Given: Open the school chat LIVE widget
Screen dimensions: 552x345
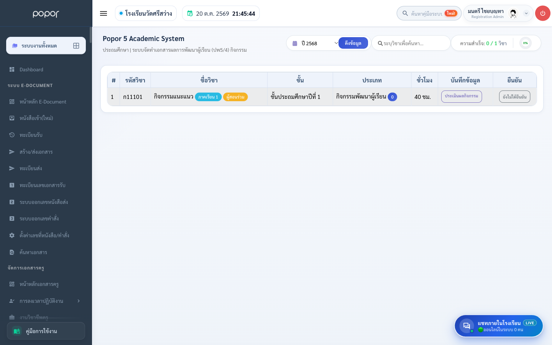Looking at the screenshot, I should (x=499, y=326).
